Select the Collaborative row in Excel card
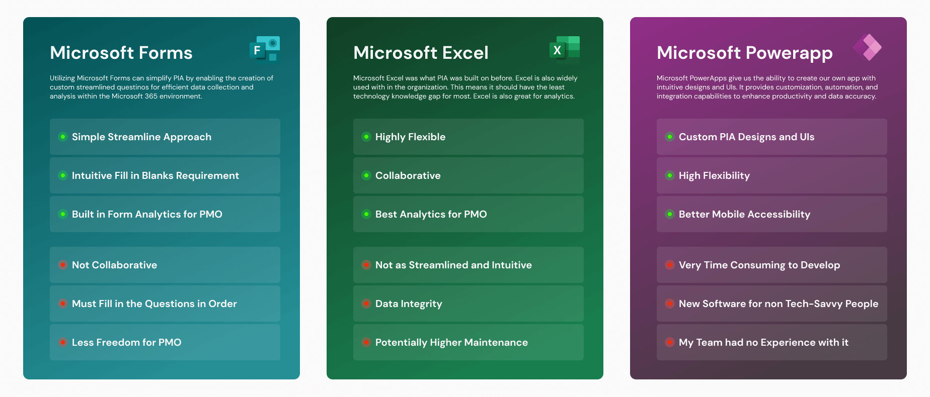Viewport: 930px width, 397px height. pyautogui.click(x=469, y=175)
